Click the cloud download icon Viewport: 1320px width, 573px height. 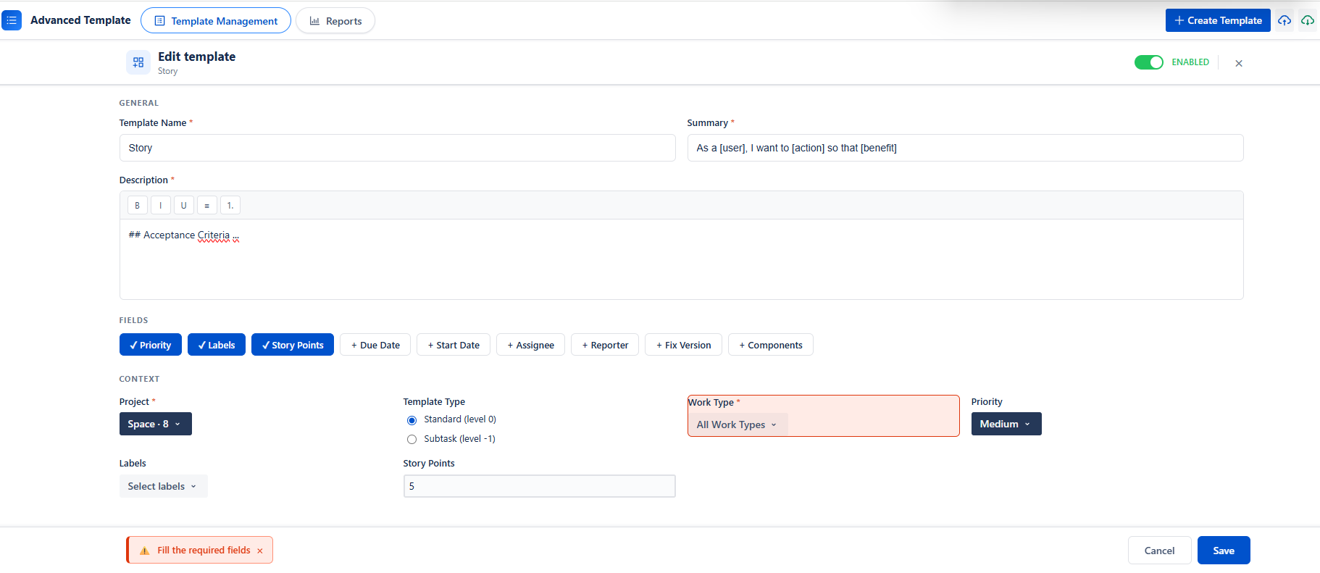coord(1308,20)
